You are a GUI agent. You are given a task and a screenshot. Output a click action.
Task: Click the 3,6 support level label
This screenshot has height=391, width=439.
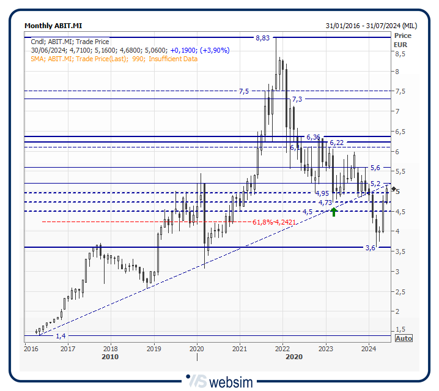[x=370, y=248]
